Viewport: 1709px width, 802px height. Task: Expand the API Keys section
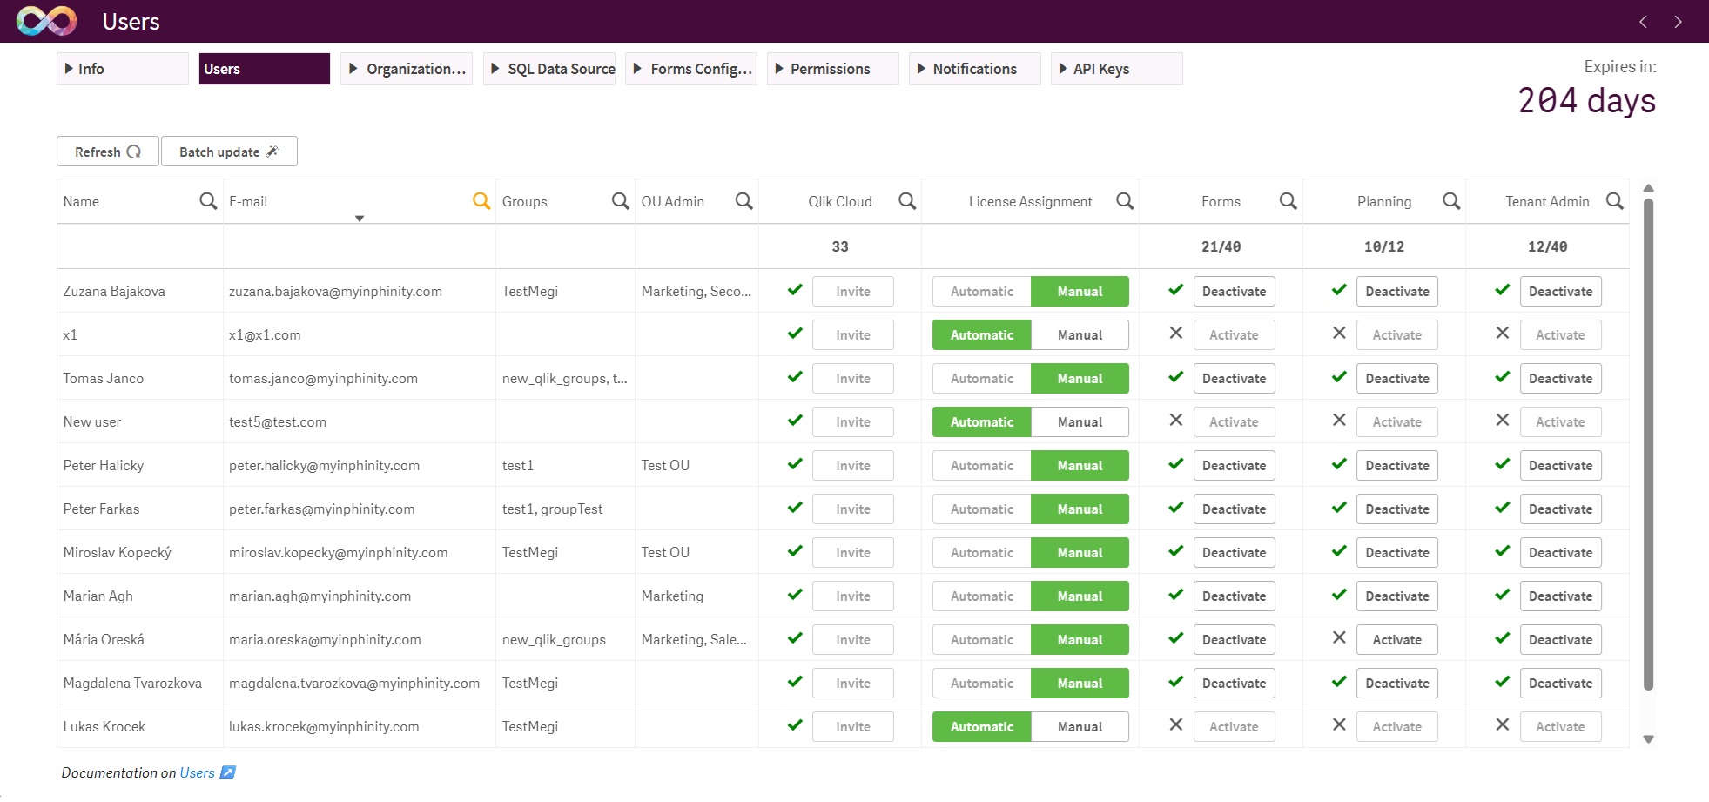[x=1117, y=69]
